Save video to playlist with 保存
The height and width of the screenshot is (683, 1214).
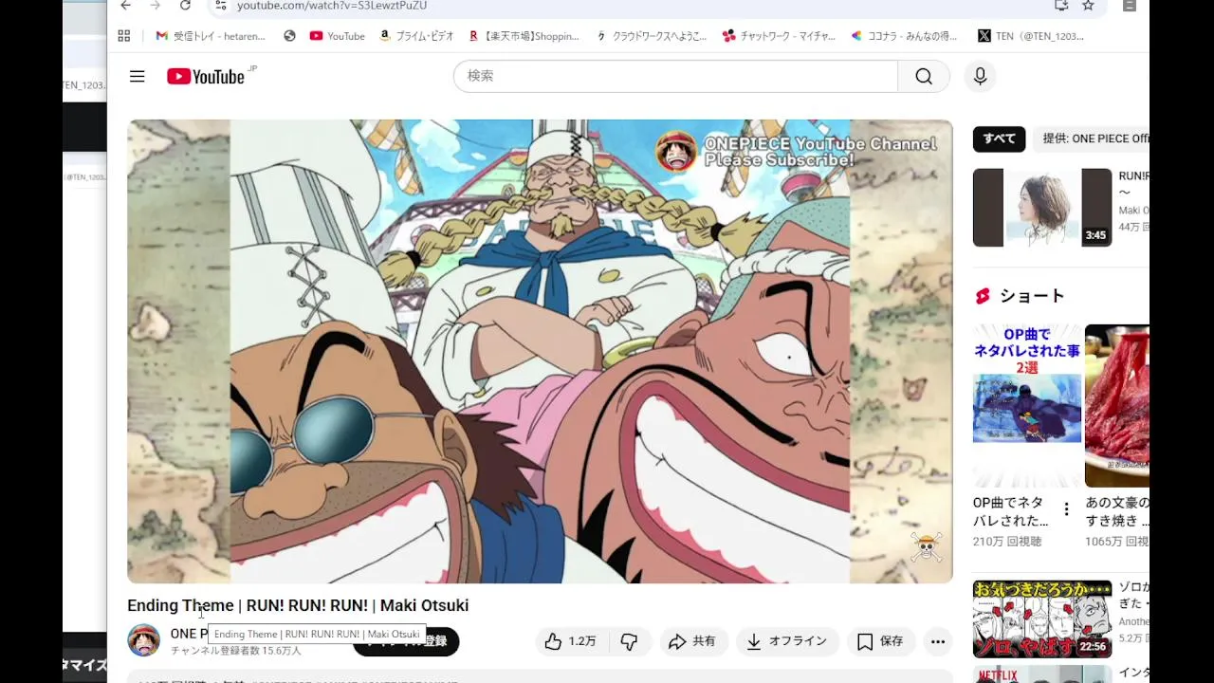click(x=881, y=642)
